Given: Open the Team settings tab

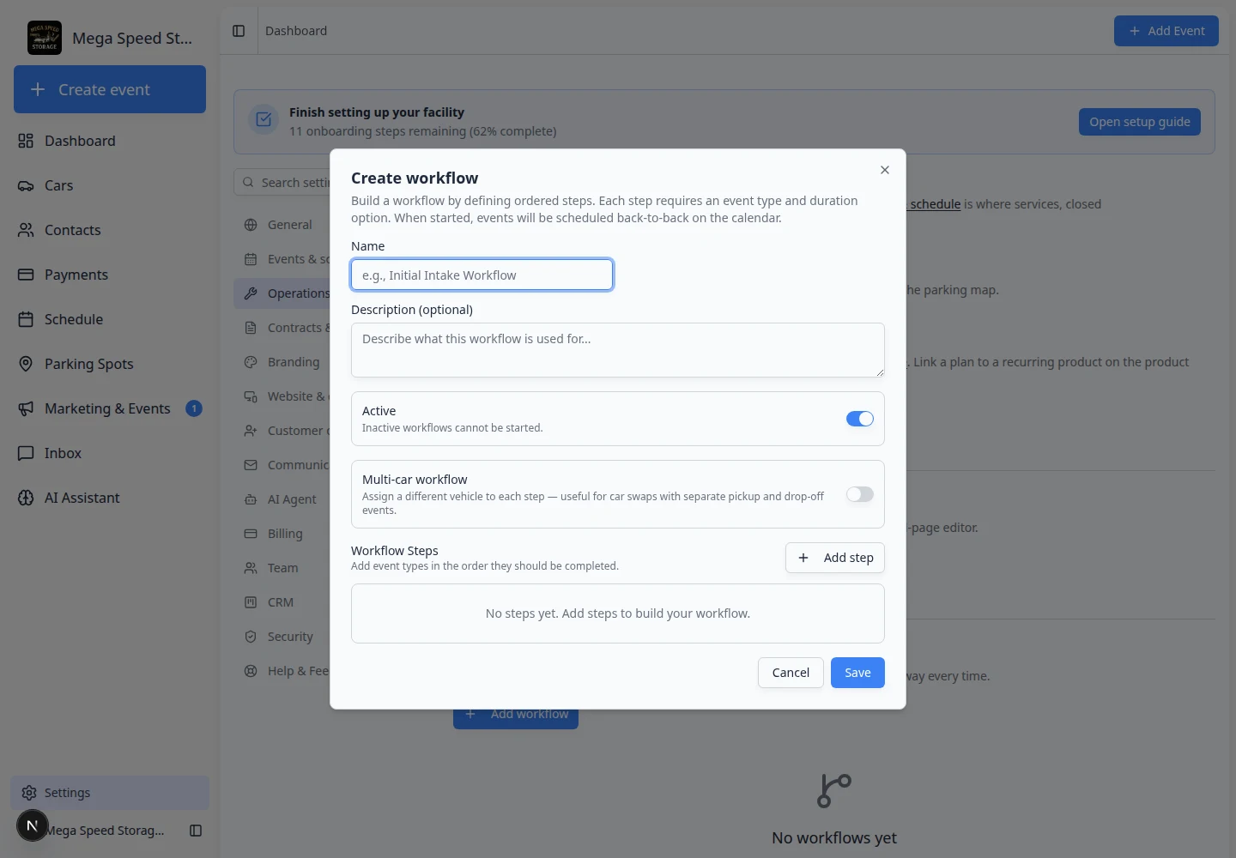Looking at the screenshot, I should click(282, 568).
